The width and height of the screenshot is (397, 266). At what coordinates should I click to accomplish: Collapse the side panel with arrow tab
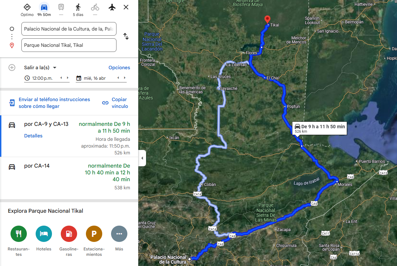[x=142, y=158]
